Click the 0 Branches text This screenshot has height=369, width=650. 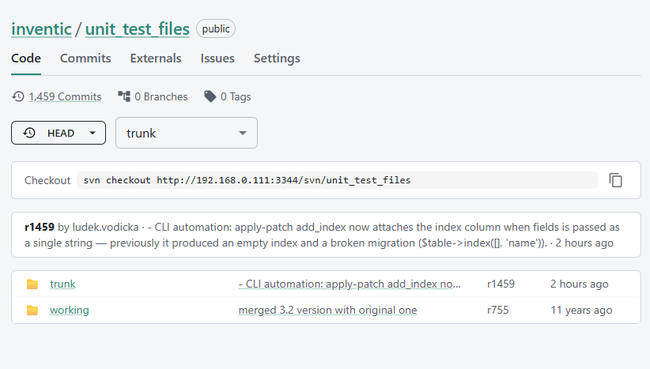point(161,96)
